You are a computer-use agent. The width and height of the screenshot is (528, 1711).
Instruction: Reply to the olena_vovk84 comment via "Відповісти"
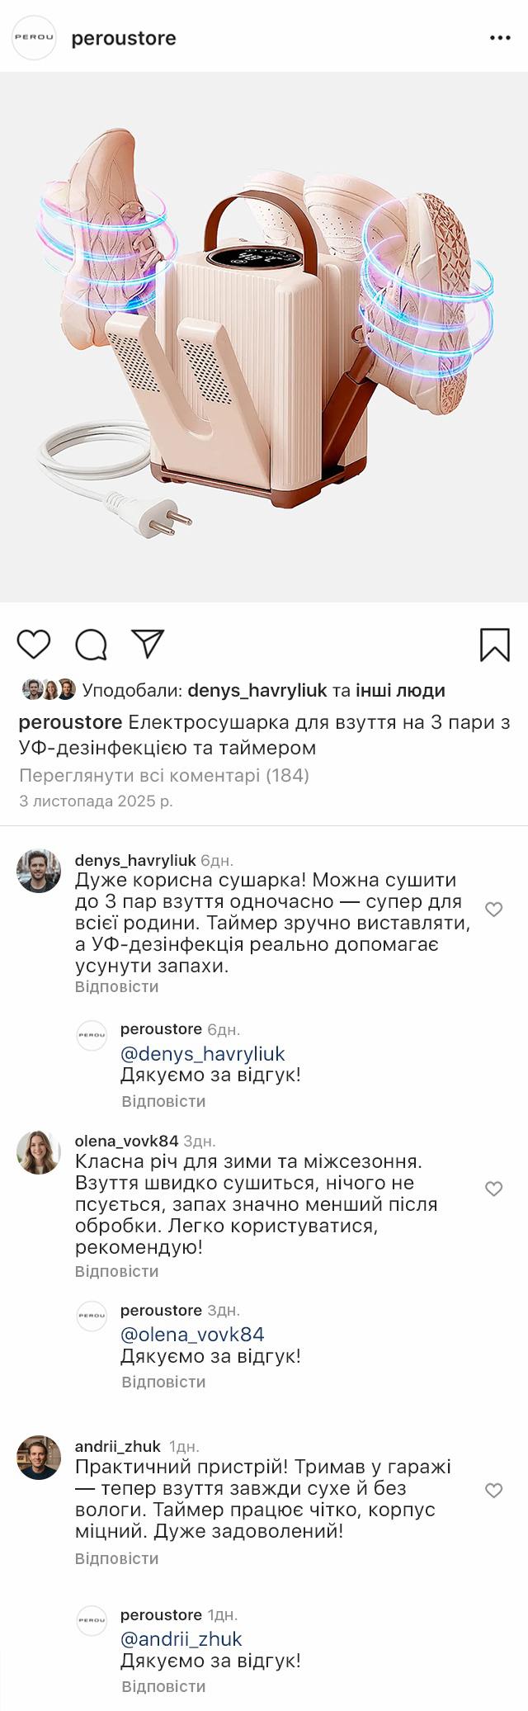116,1271
